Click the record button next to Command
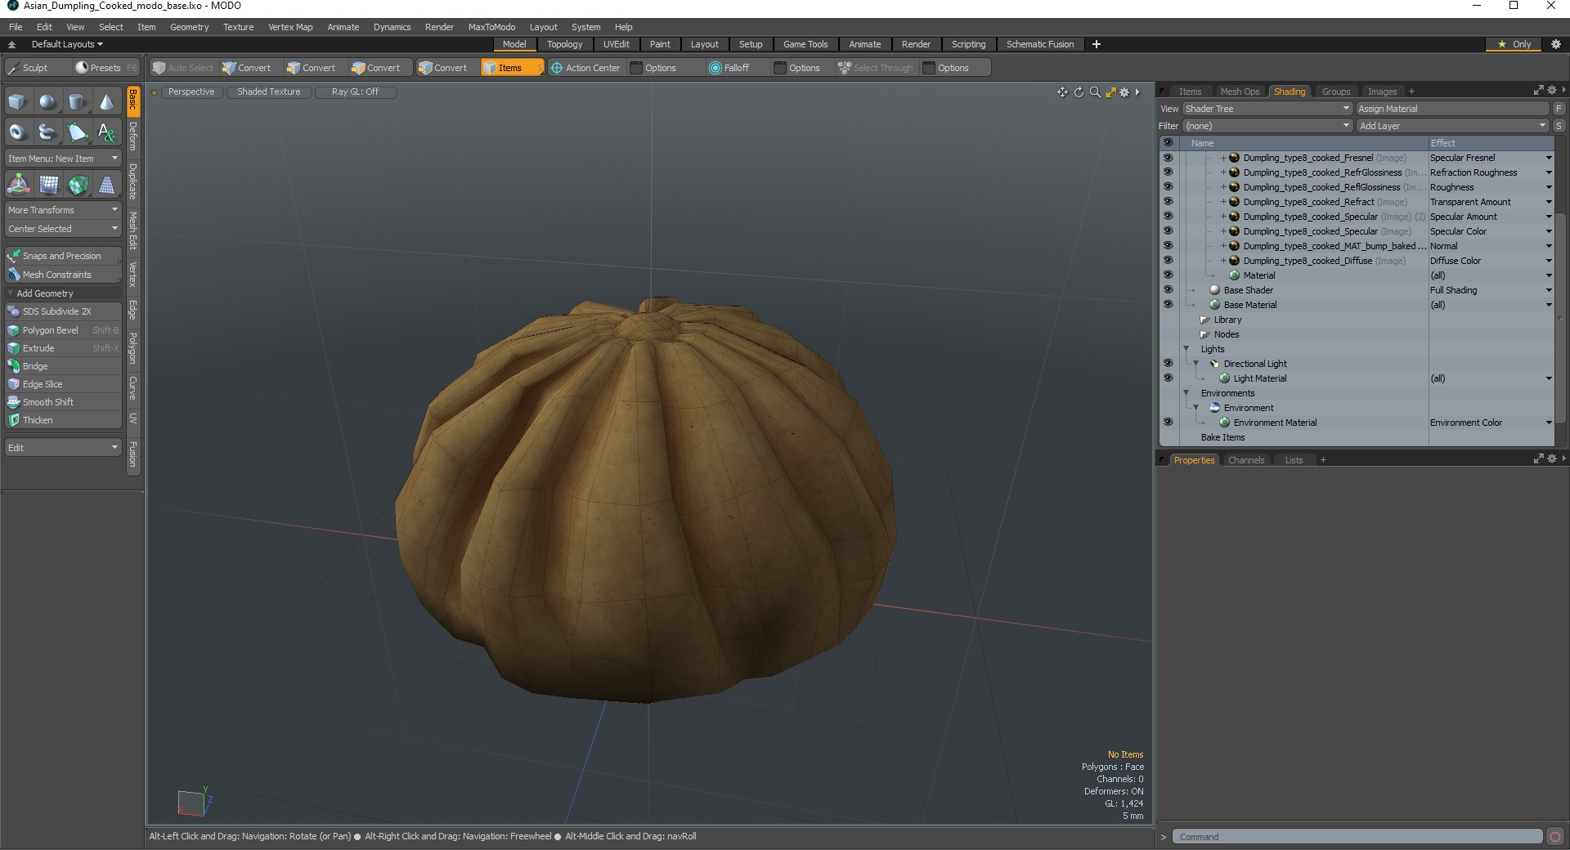 click(x=1555, y=837)
